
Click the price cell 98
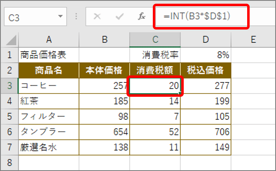tap(104, 116)
